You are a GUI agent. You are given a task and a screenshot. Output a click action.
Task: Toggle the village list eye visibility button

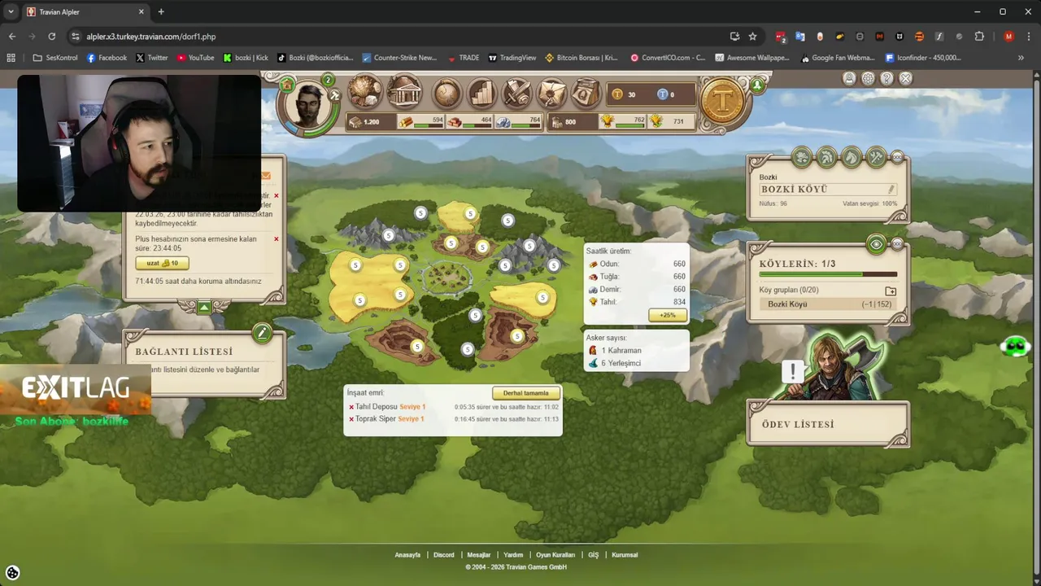(876, 243)
